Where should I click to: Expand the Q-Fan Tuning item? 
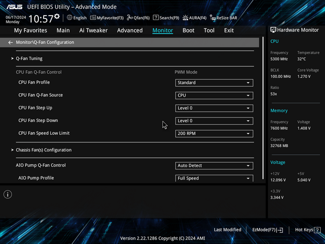pyautogui.click(x=29, y=59)
